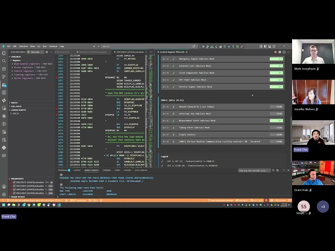The height and width of the screenshot is (251, 335).
Task: Toggle the gutter breakpoint dot on line 1956
Action: [57, 77]
